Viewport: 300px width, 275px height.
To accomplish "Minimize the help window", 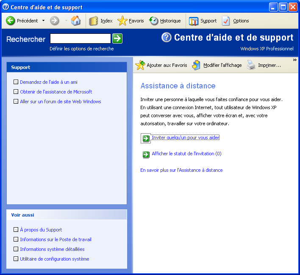I will [273, 7].
